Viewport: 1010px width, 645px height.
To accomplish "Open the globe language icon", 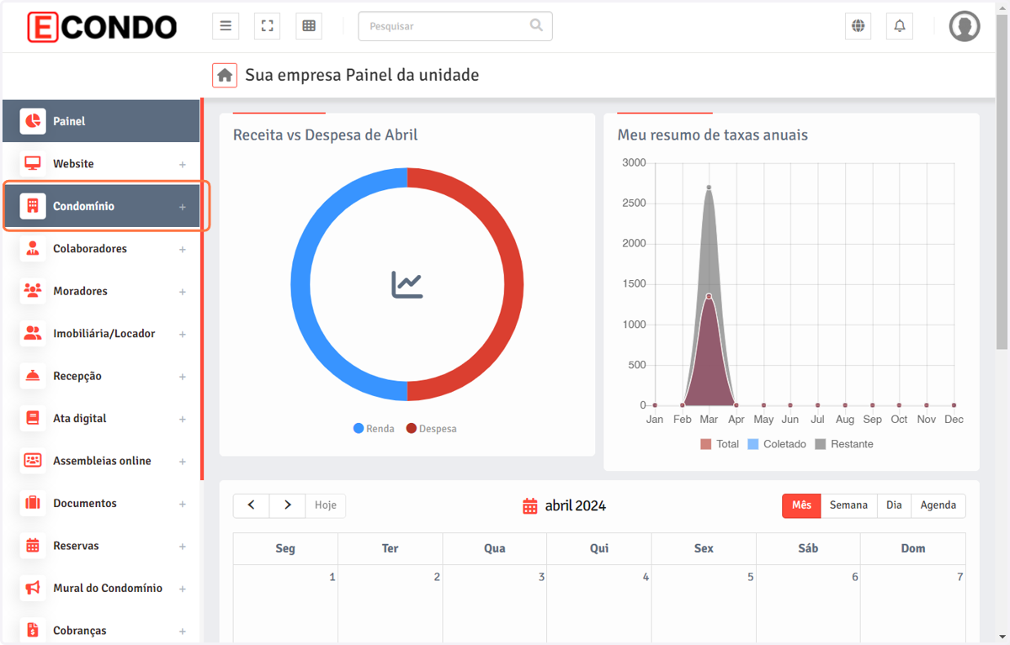I will 858,26.
